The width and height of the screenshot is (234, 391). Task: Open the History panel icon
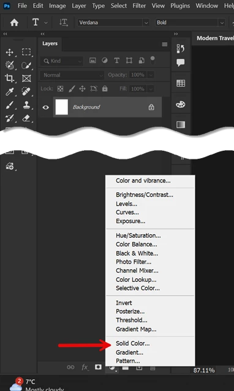click(x=181, y=48)
